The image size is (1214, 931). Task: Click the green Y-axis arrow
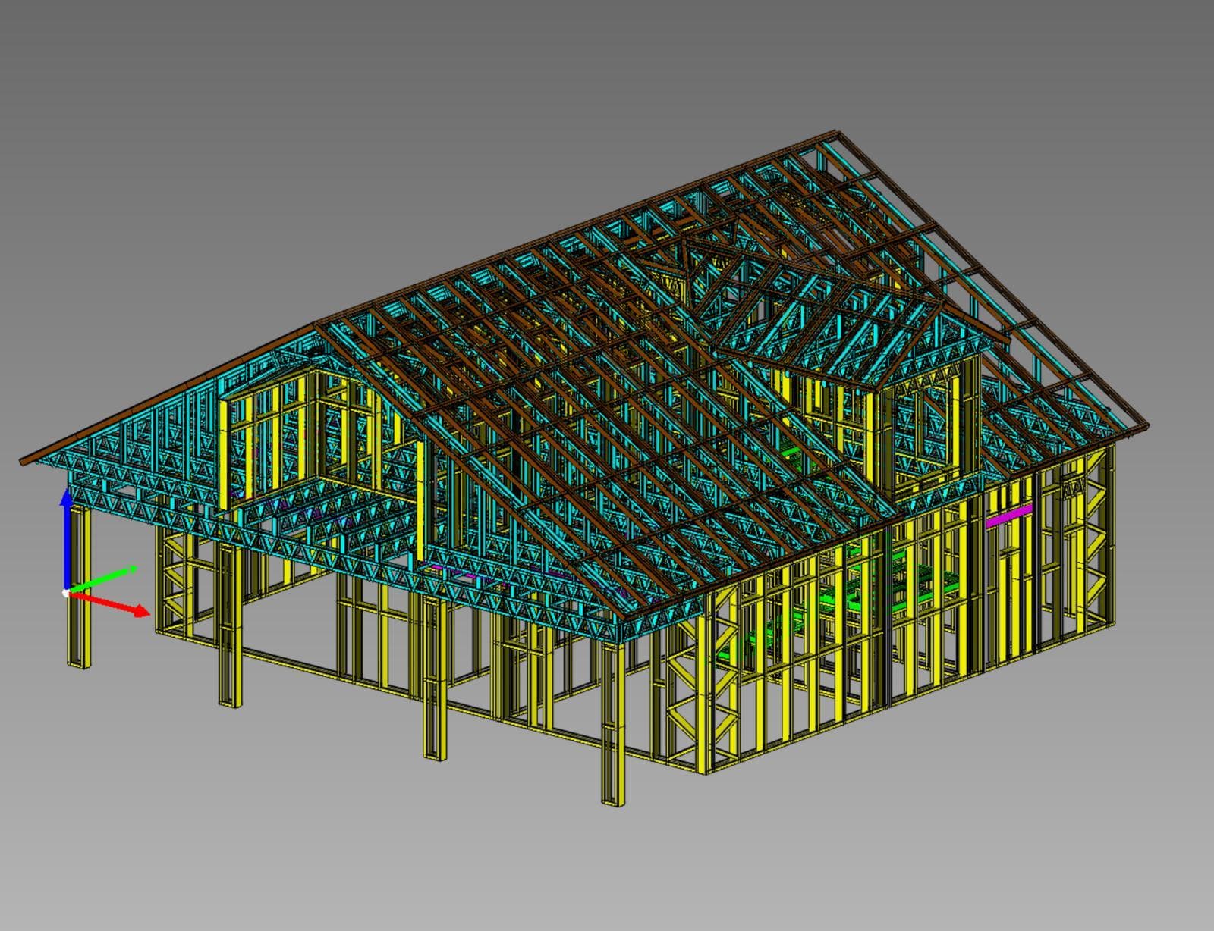(x=106, y=578)
